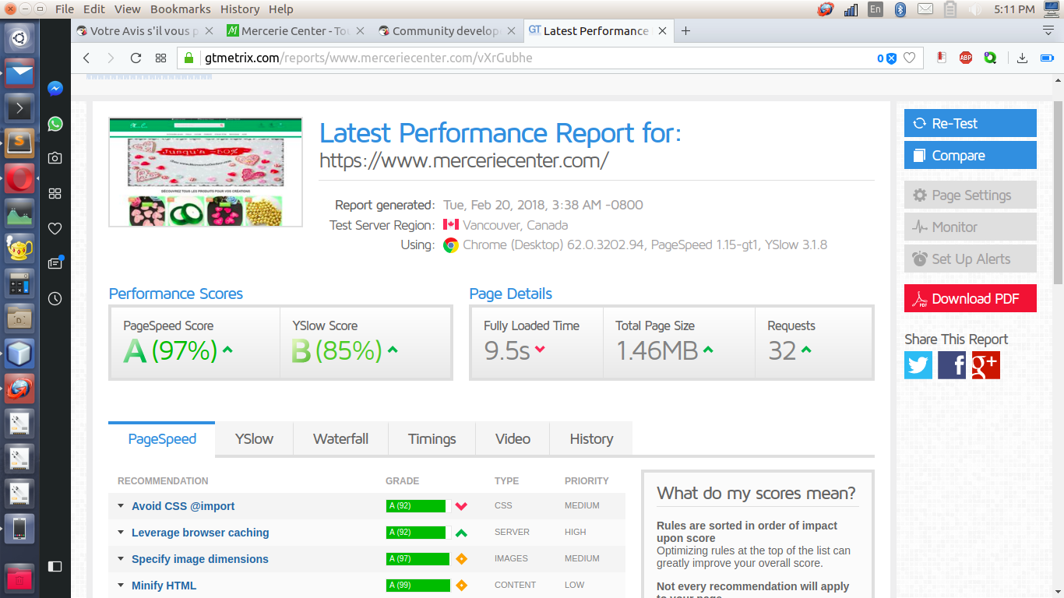Open the File menu
The width and height of the screenshot is (1064, 598).
pos(65,9)
